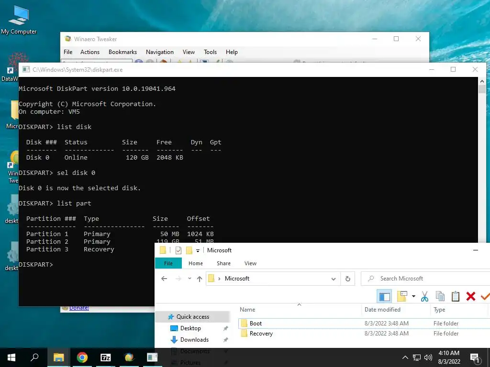Click the pin icon next to Downloads
The height and width of the screenshot is (367, 490).
point(225,340)
